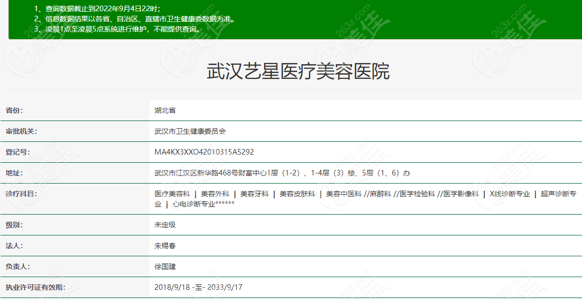Click 医疗美容科 in the department list
Viewport: 582px width, 299px height.
coord(172,194)
